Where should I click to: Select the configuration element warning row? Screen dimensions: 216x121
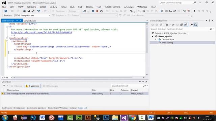75,93
